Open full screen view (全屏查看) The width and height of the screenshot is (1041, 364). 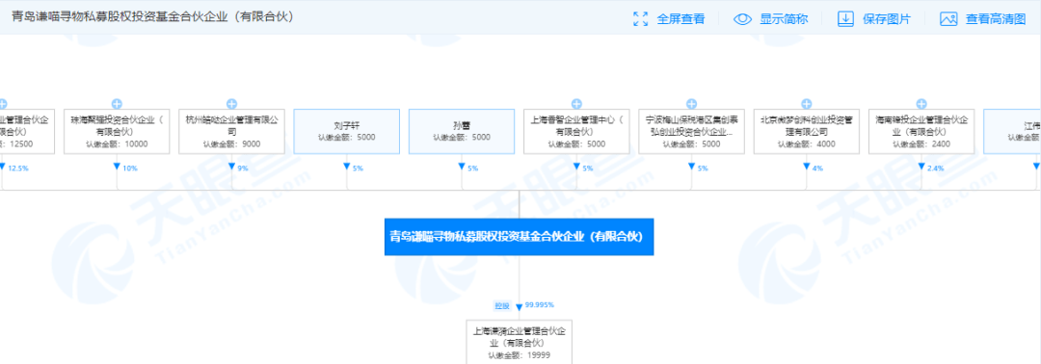point(669,19)
